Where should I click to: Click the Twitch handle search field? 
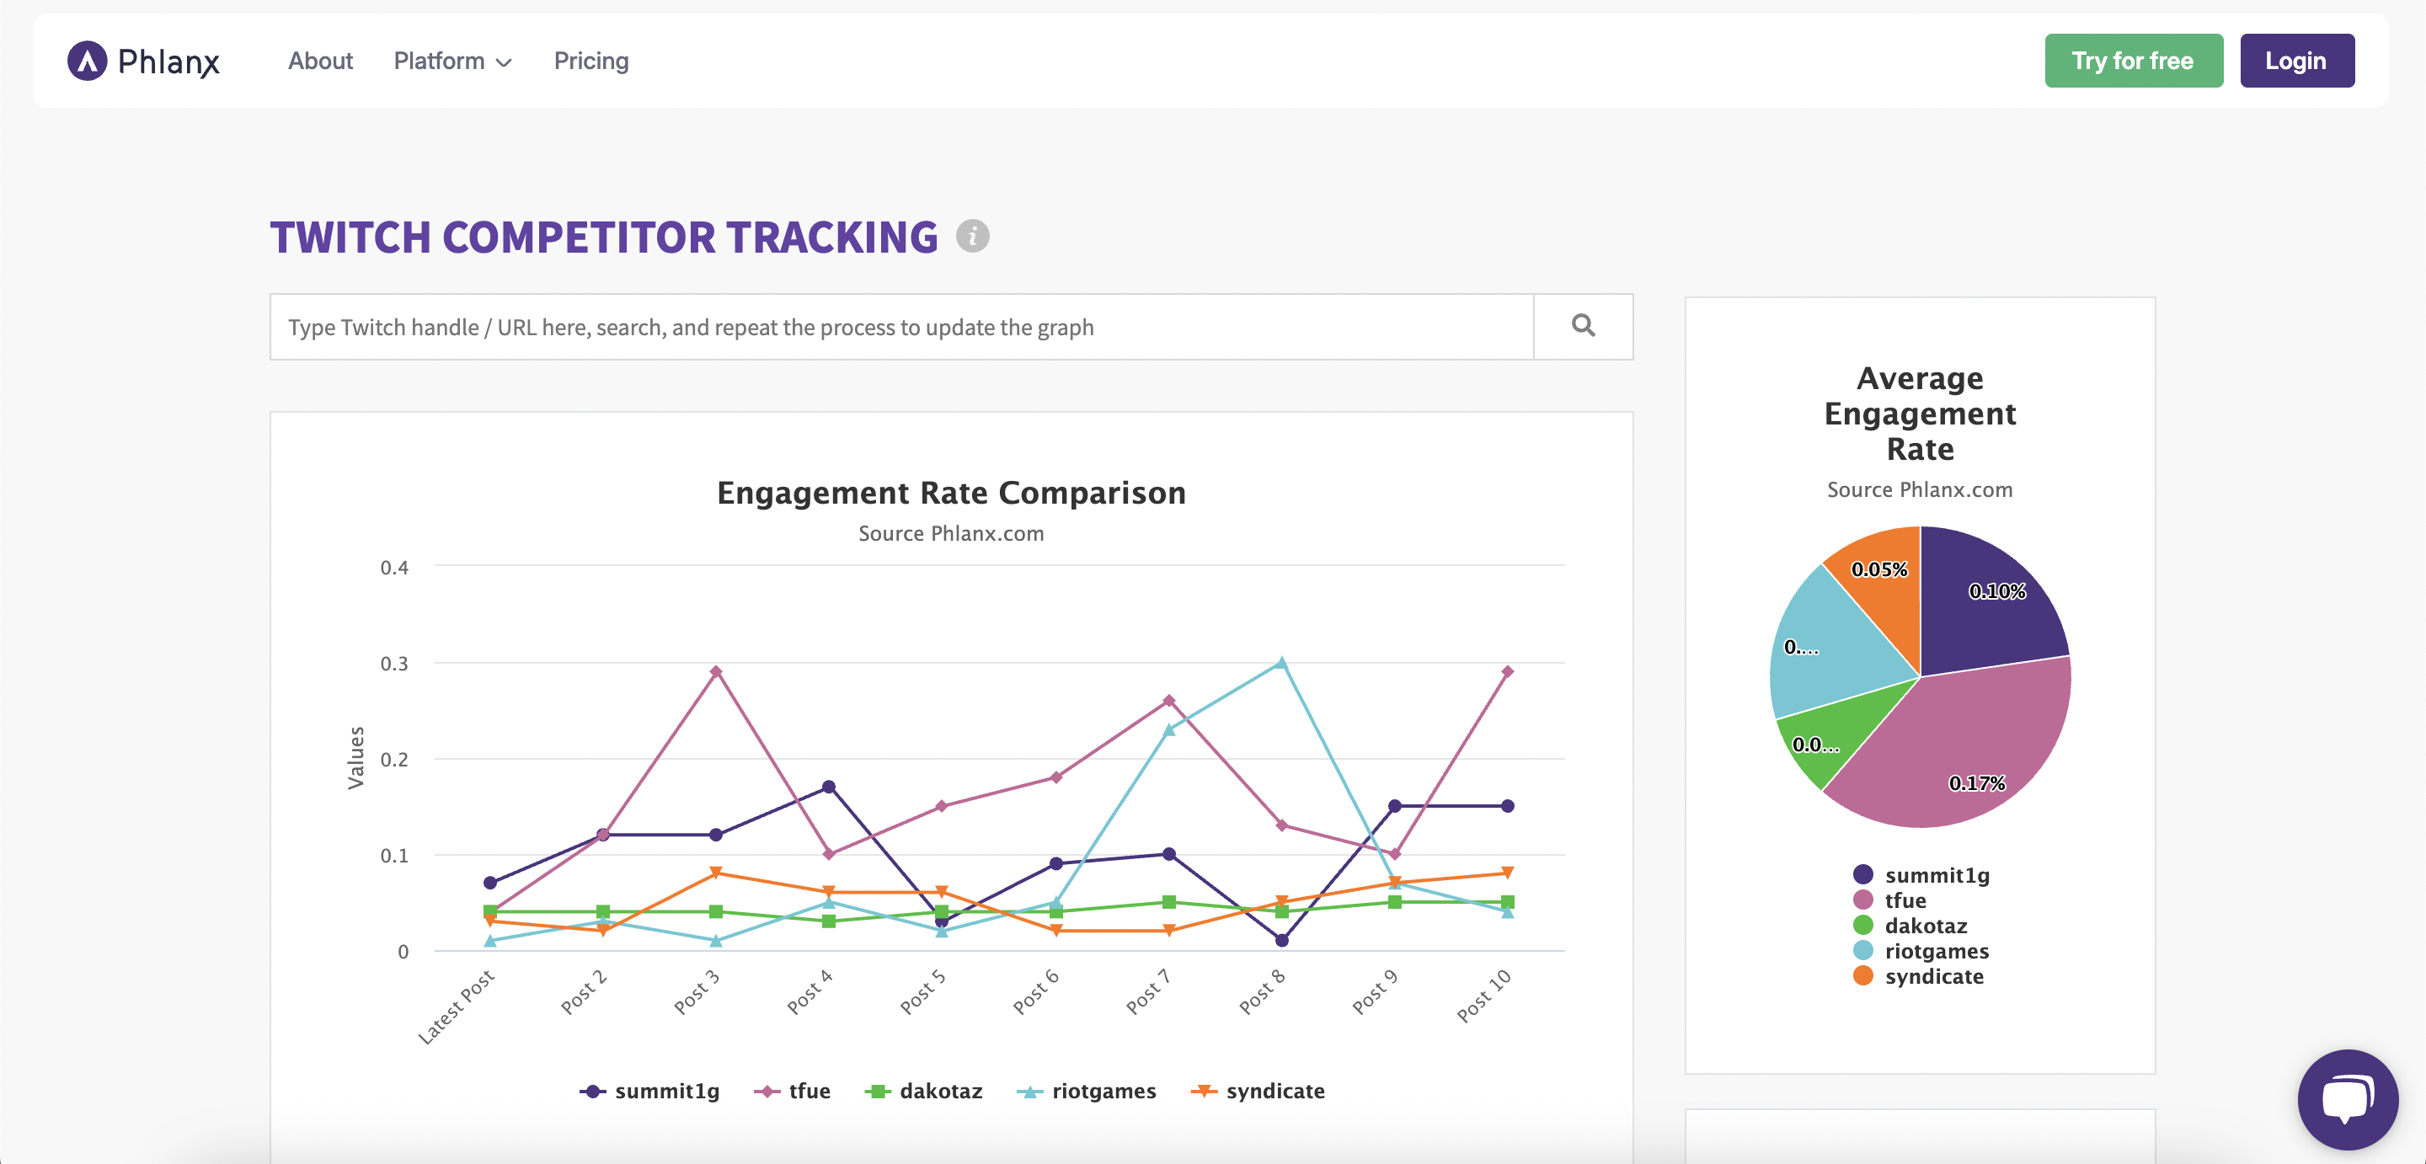(x=901, y=327)
